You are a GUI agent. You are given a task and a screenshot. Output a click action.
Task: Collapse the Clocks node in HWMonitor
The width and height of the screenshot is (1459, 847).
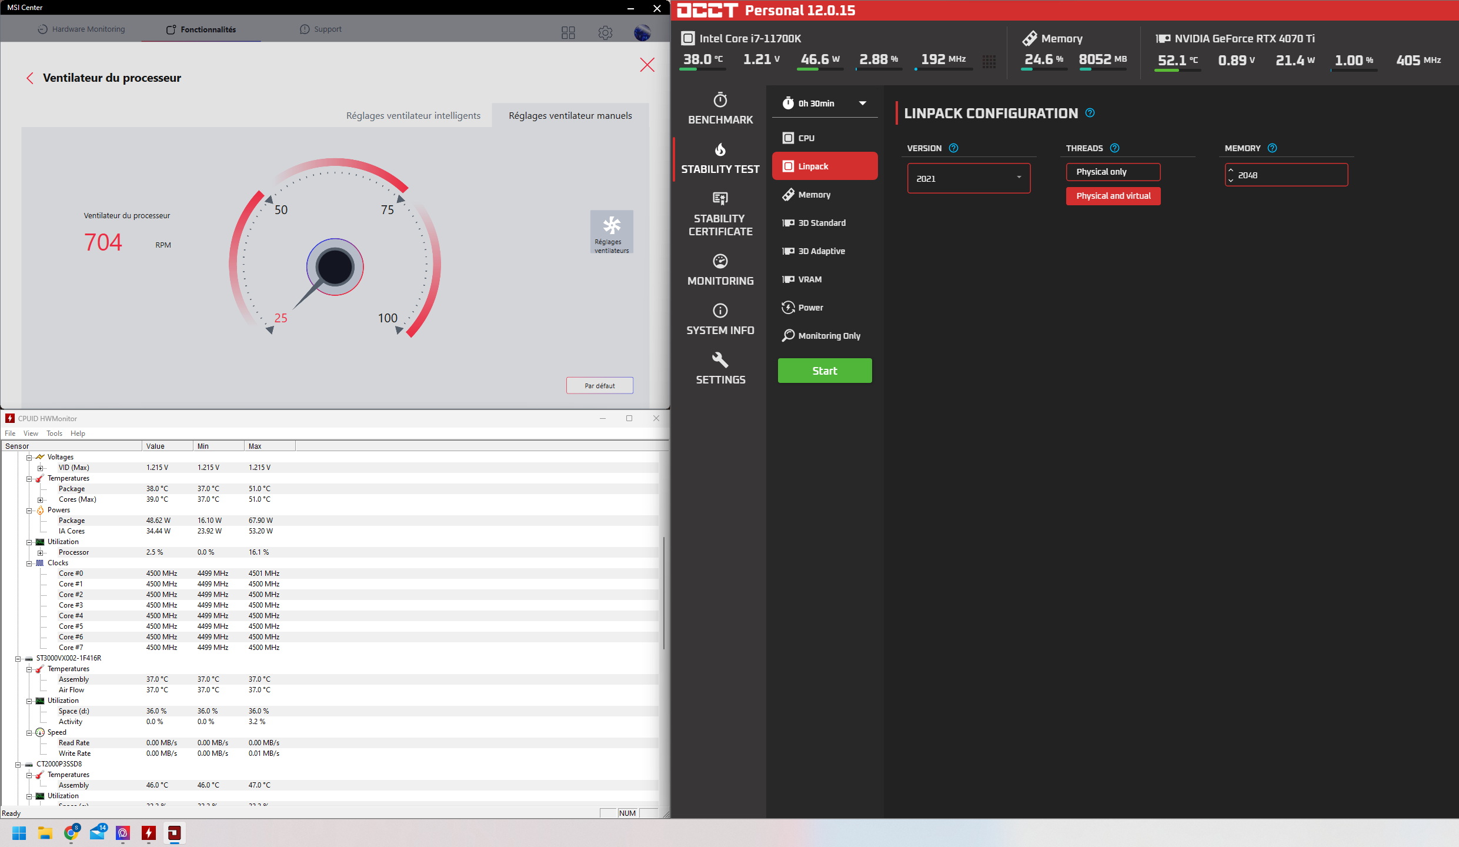point(29,563)
